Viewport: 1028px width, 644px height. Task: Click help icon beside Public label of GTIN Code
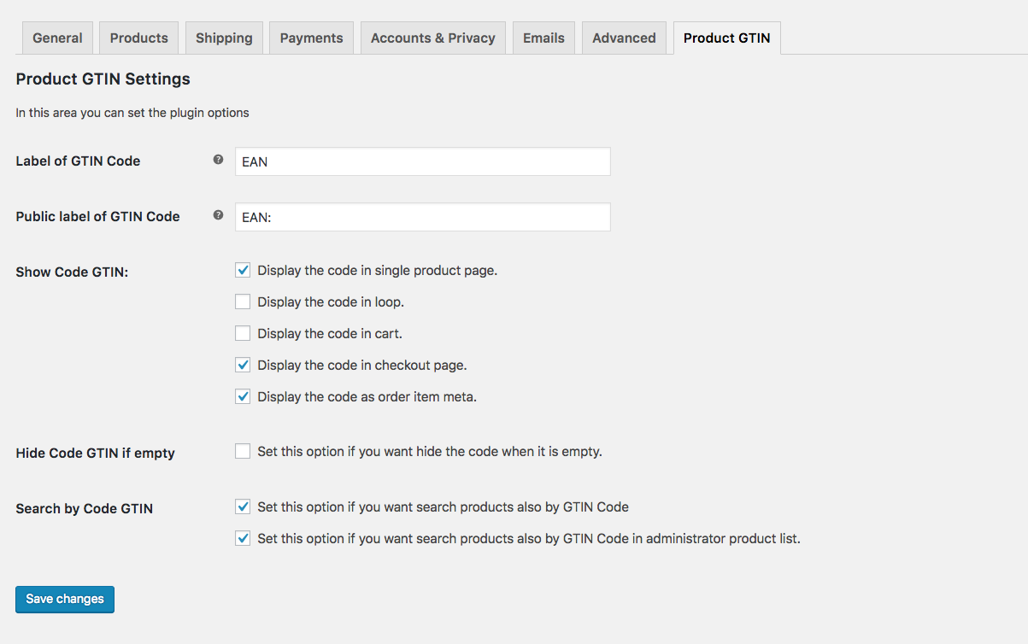point(218,215)
